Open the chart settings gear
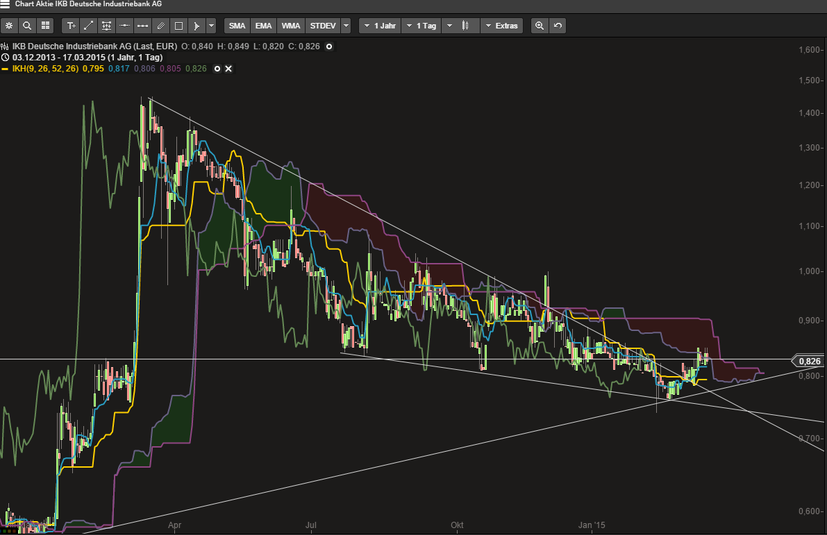The width and height of the screenshot is (827, 535). point(9,26)
